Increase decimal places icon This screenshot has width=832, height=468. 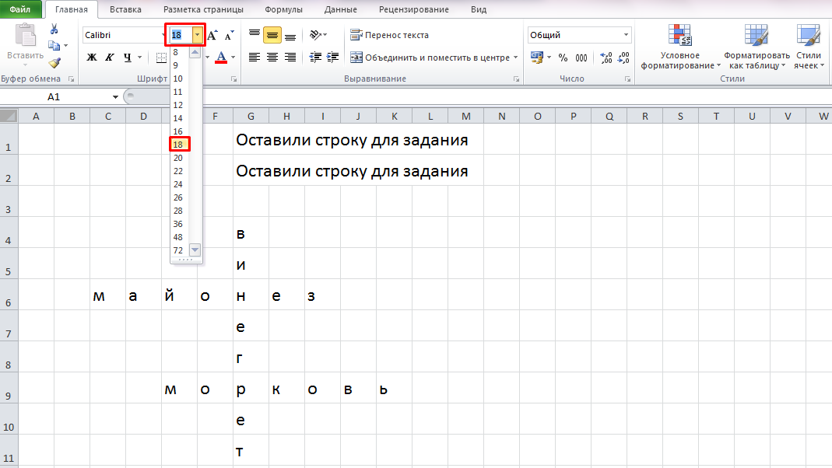tap(606, 58)
